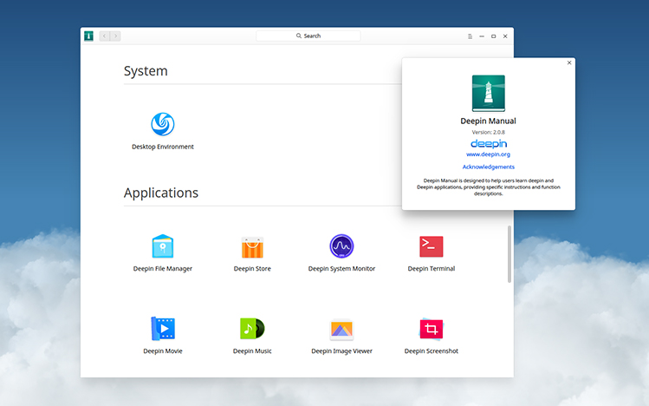
Task: Click the Deepin Music icon
Action: coord(252,329)
